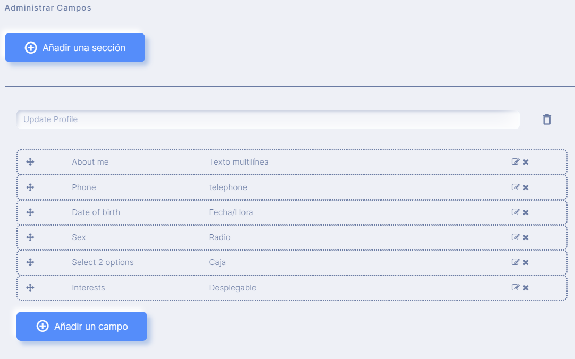Remove the Sex field
This screenshot has width=575, height=359.
526,237
